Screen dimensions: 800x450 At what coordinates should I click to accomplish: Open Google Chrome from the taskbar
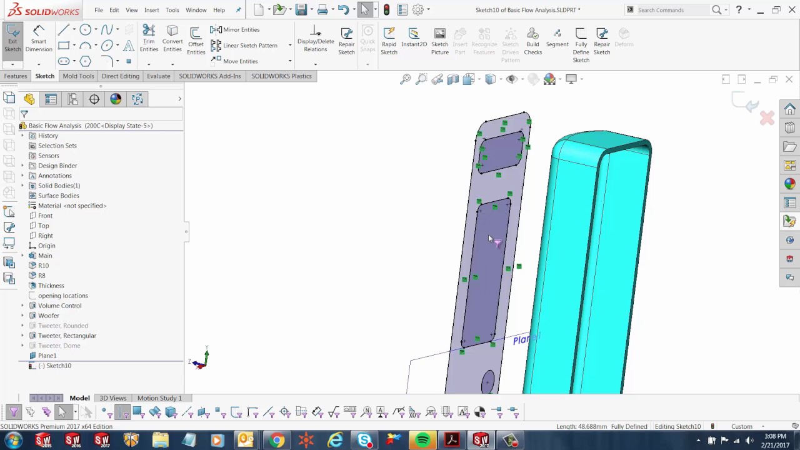276,441
